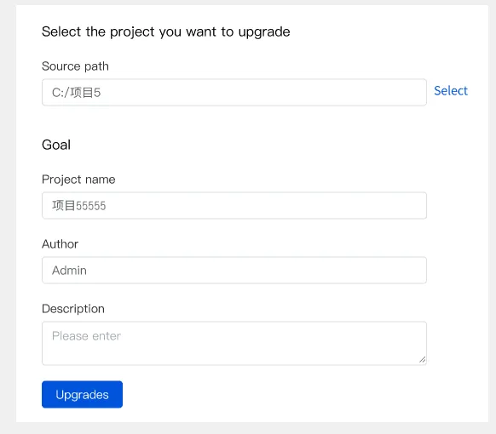The height and width of the screenshot is (434, 496).
Task: Click the Source path label
Action: tap(75, 66)
